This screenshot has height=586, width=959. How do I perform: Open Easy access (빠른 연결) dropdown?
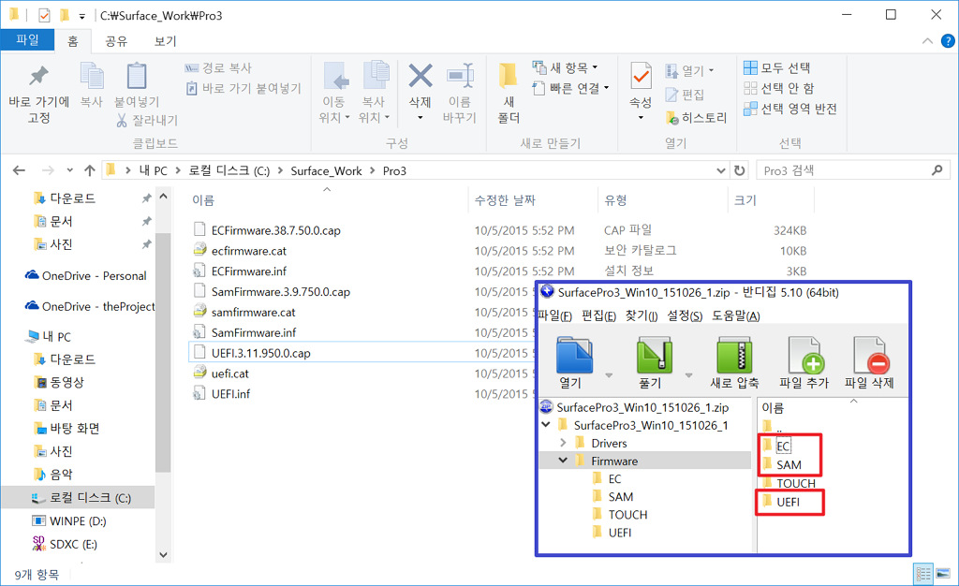click(570, 88)
